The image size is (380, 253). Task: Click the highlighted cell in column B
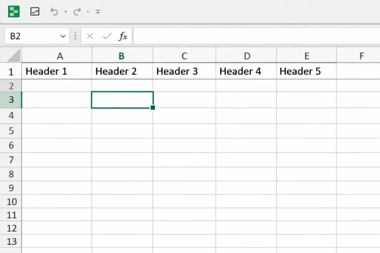click(x=122, y=100)
